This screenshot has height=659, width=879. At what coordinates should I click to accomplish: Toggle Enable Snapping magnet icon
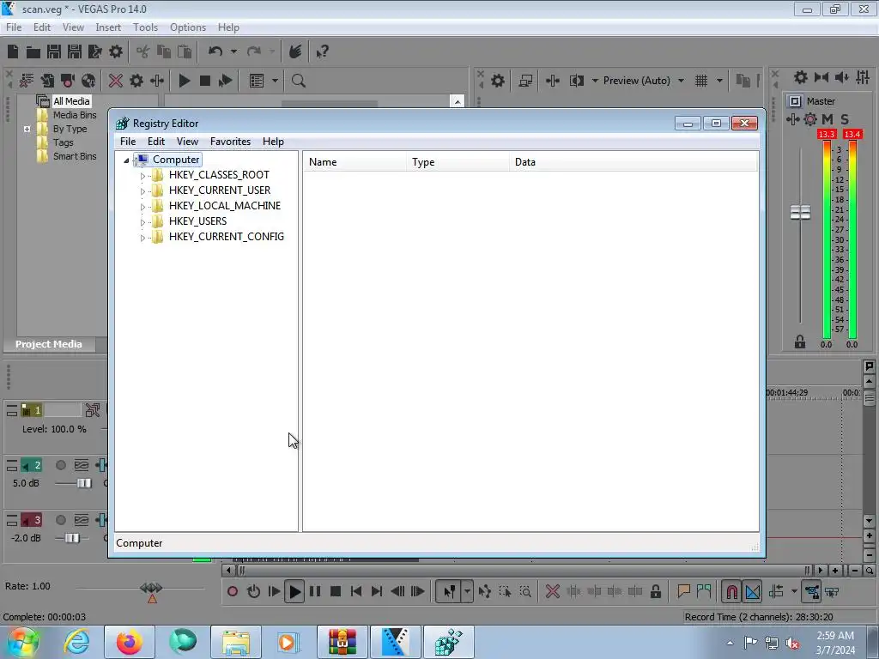[732, 591]
